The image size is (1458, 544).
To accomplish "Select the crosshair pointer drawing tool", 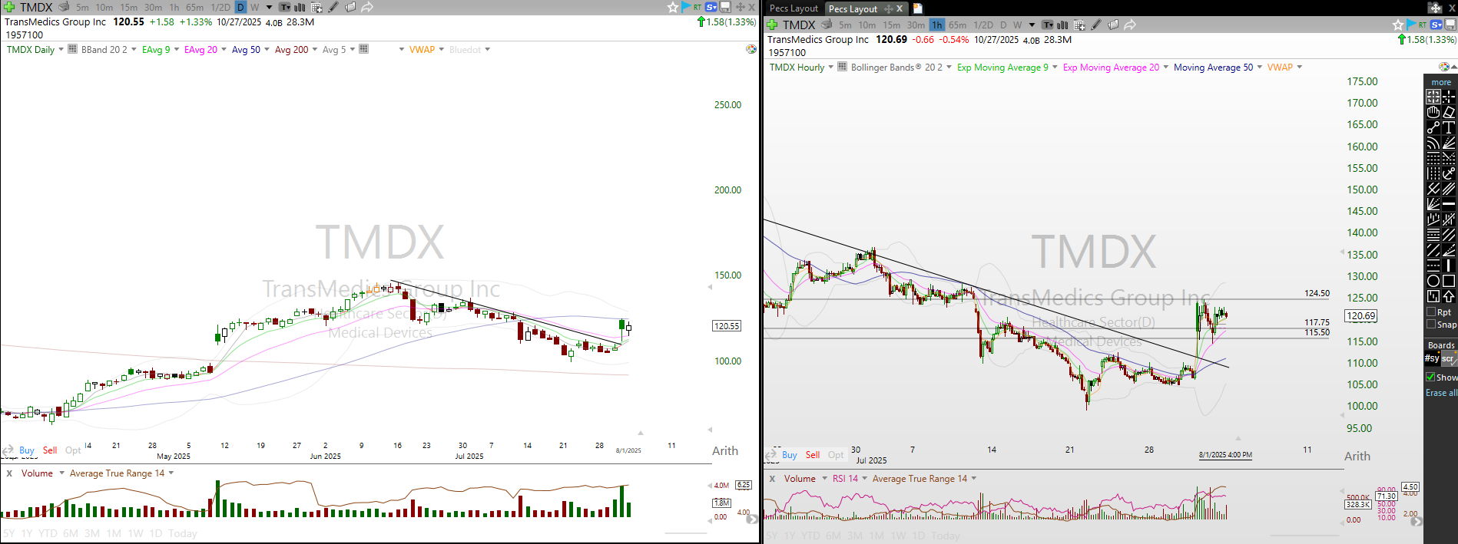I will click(x=1449, y=97).
